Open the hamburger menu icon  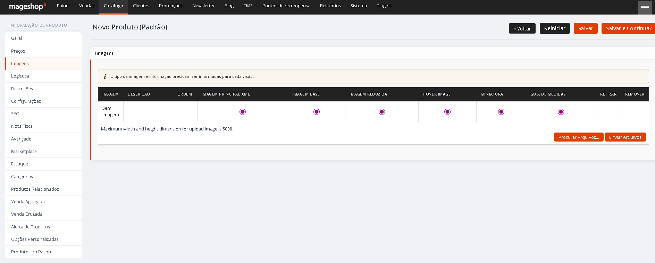click(x=645, y=7)
